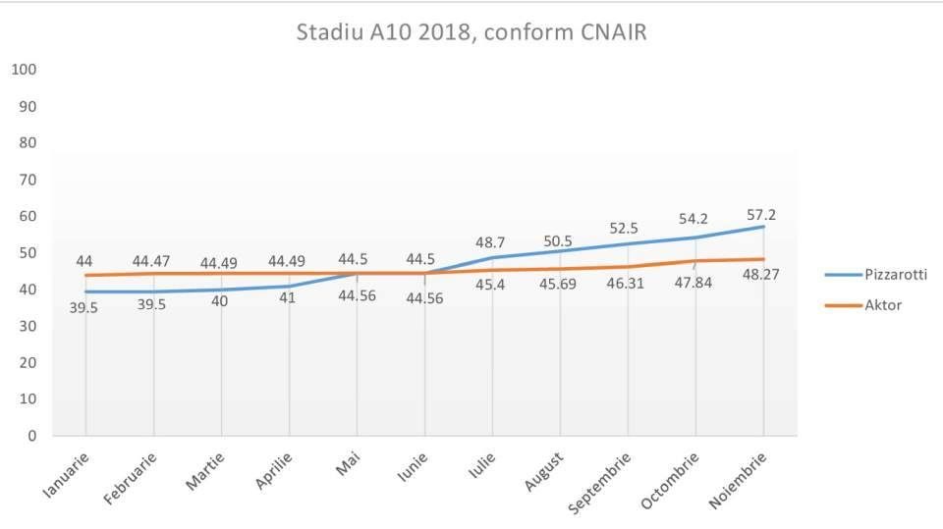The width and height of the screenshot is (943, 529).
Task: Click the blue Pizzarotti legend line swatch
Action: pos(843,275)
